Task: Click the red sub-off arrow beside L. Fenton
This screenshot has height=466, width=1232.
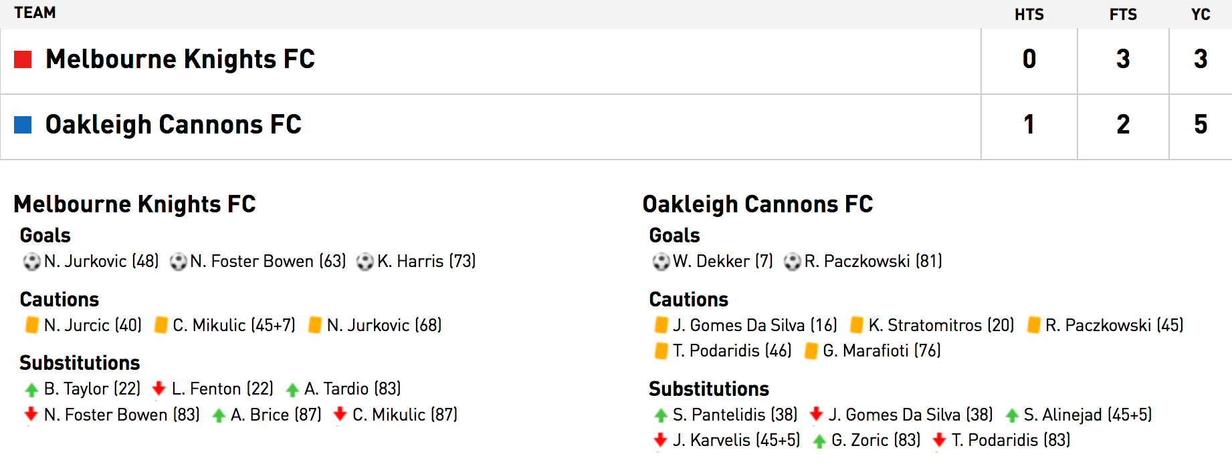Action: click(159, 389)
